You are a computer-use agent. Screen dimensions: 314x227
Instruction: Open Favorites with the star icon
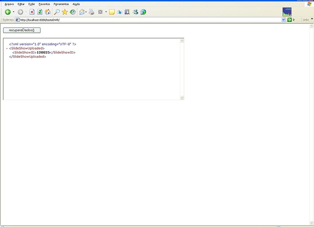click(65, 12)
